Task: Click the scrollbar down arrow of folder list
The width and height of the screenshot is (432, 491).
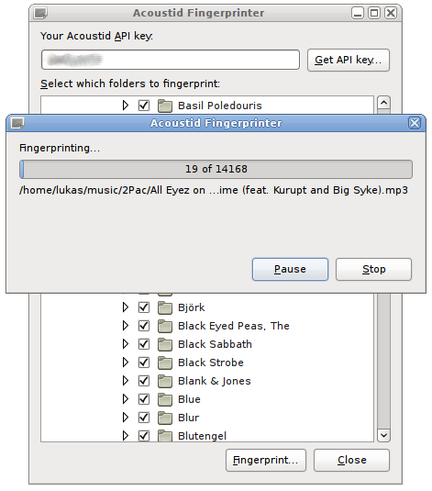Action: 383,435
